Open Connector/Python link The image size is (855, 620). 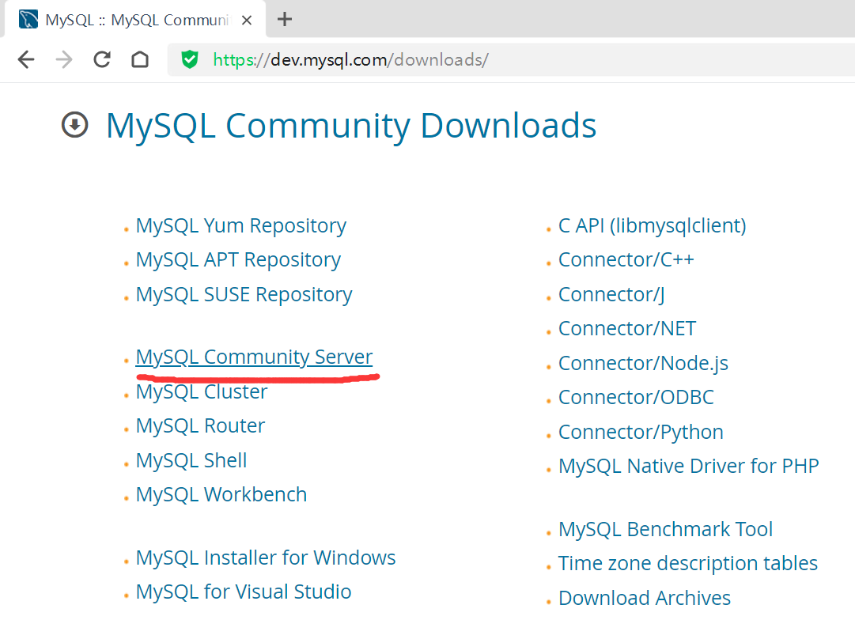click(641, 433)
